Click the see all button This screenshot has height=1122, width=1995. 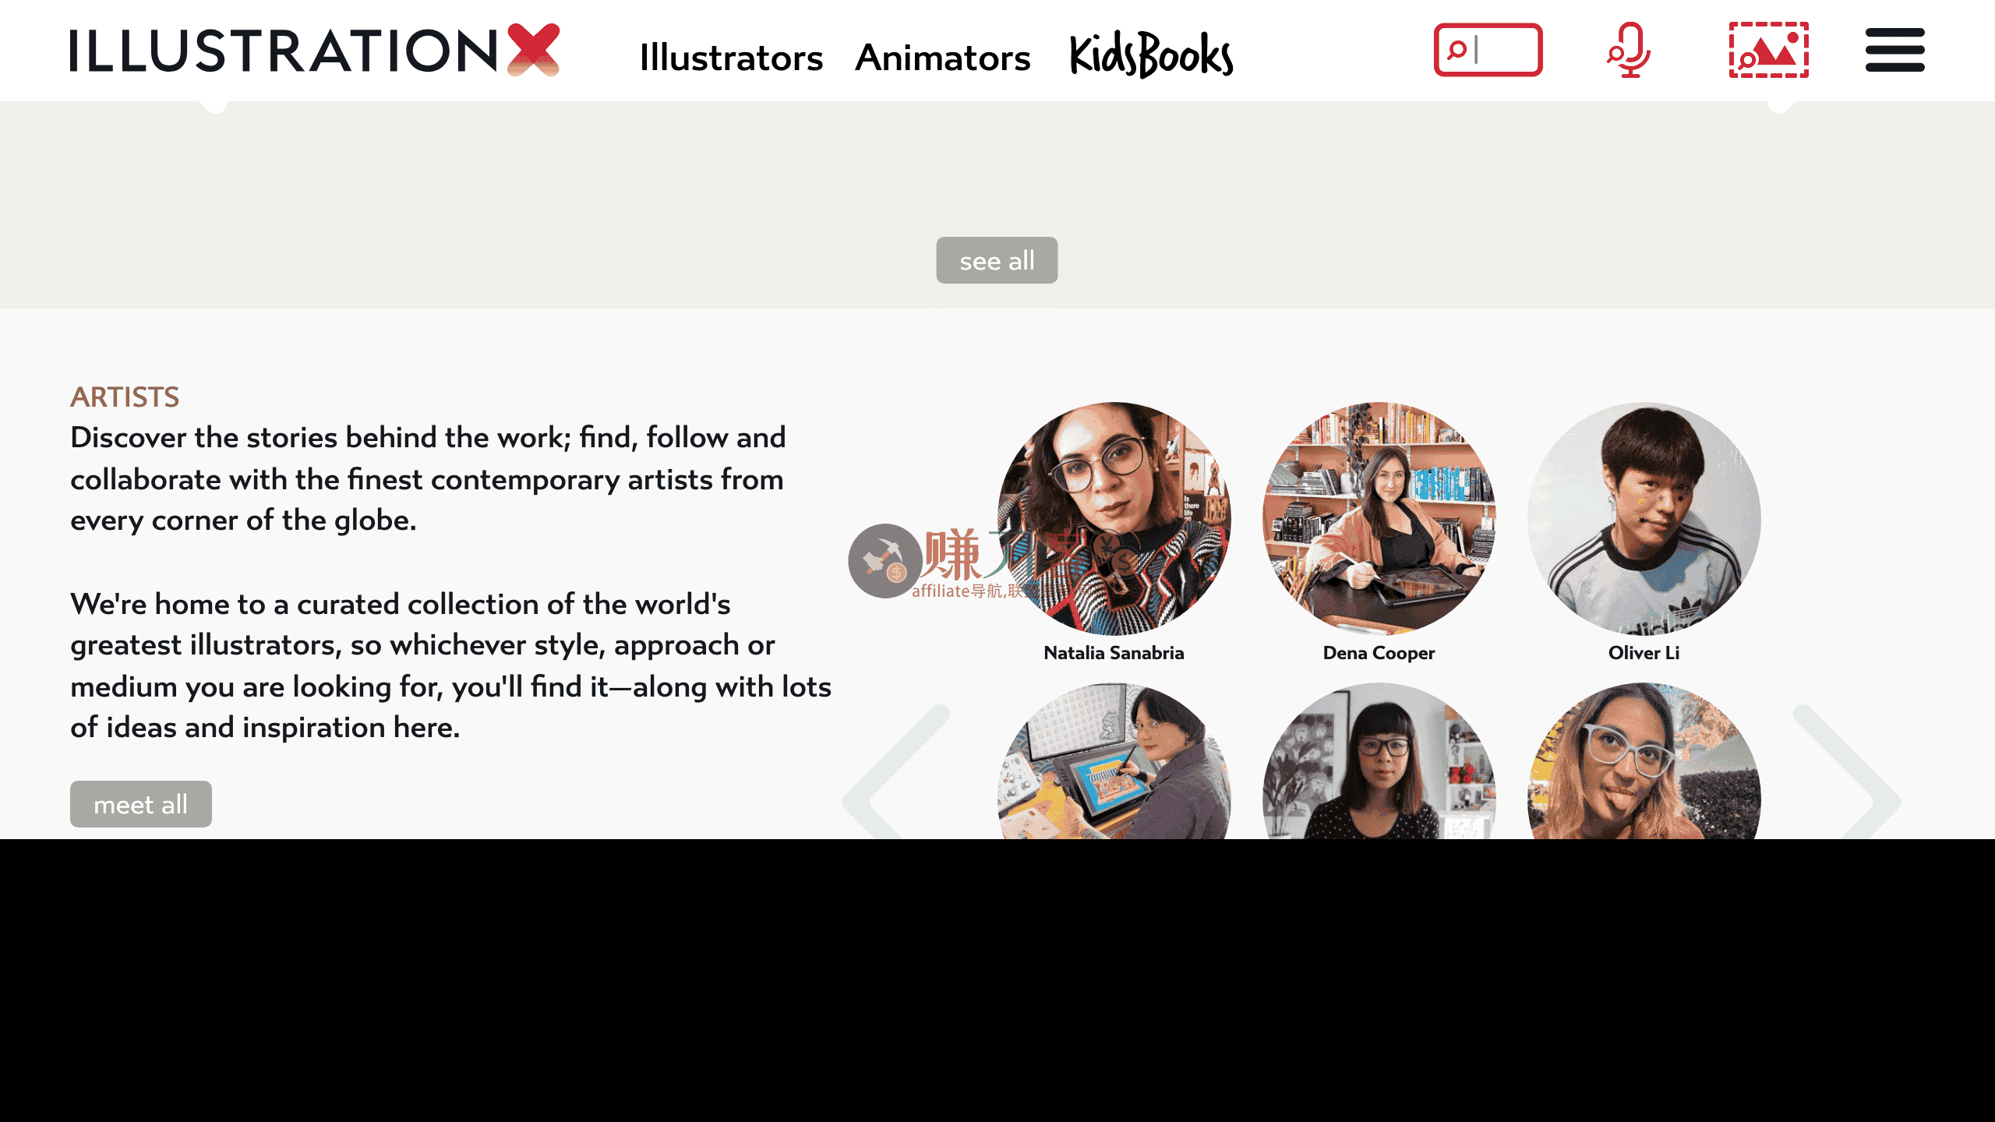[997, 260]
